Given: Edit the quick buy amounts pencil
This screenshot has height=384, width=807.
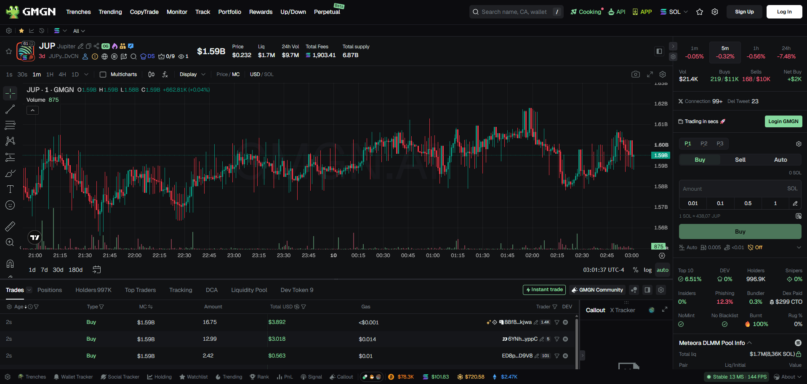Looking at the screenshot, I should point(795,203).
